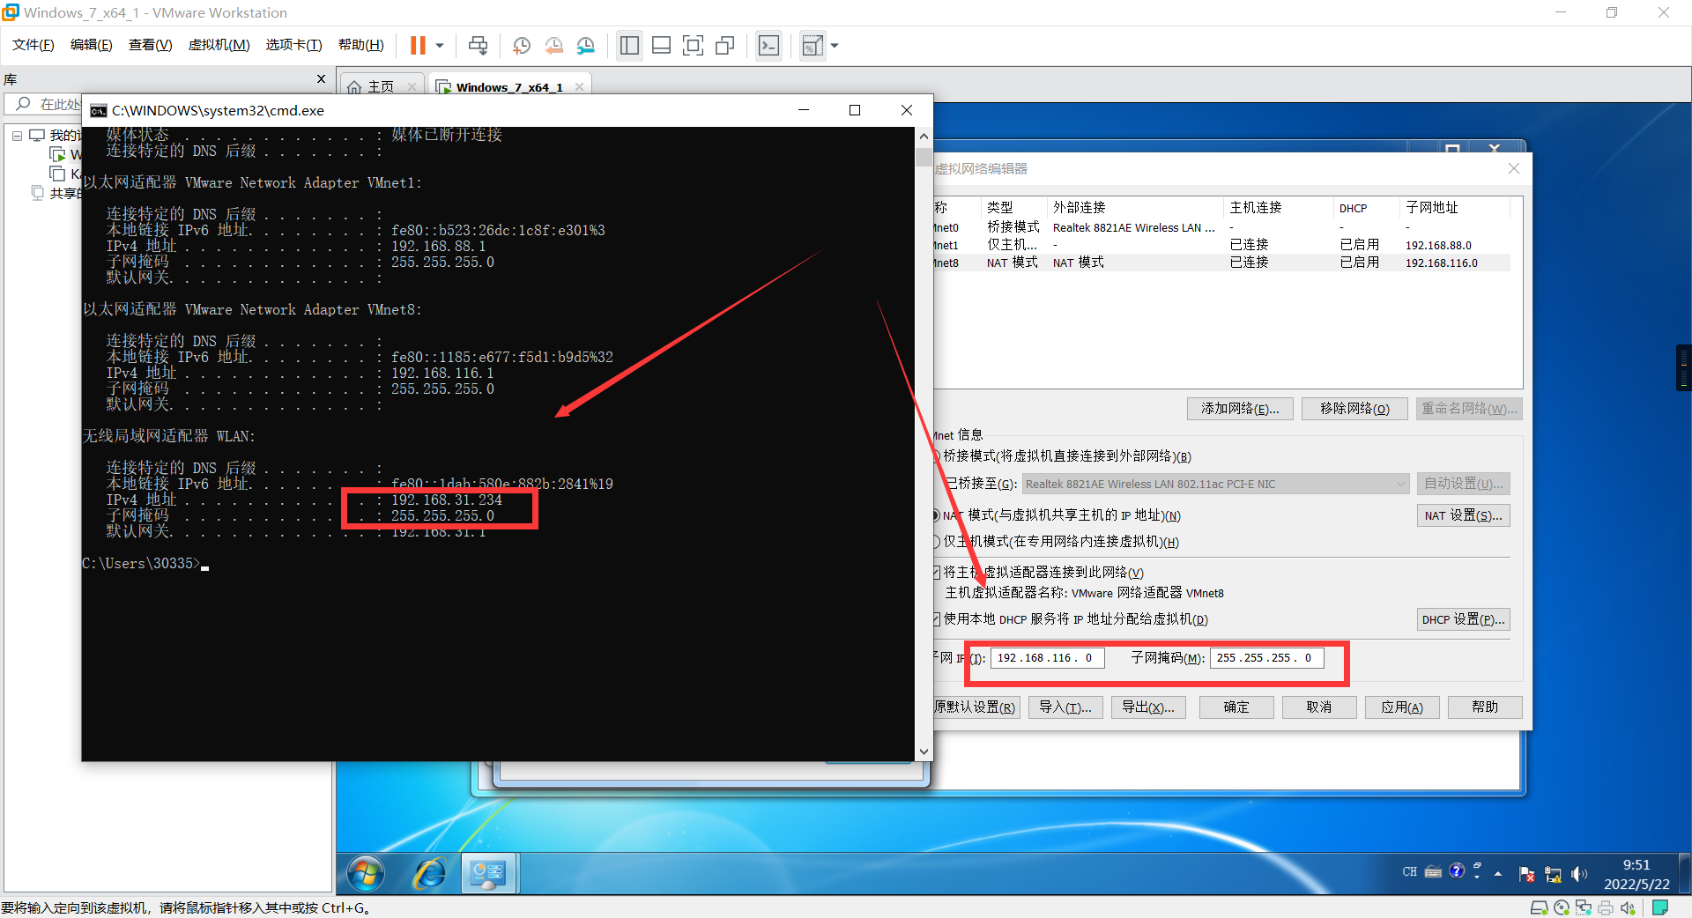Close the library panel
The height and width of the screenshot is (918, 1692).
(321, 78)
